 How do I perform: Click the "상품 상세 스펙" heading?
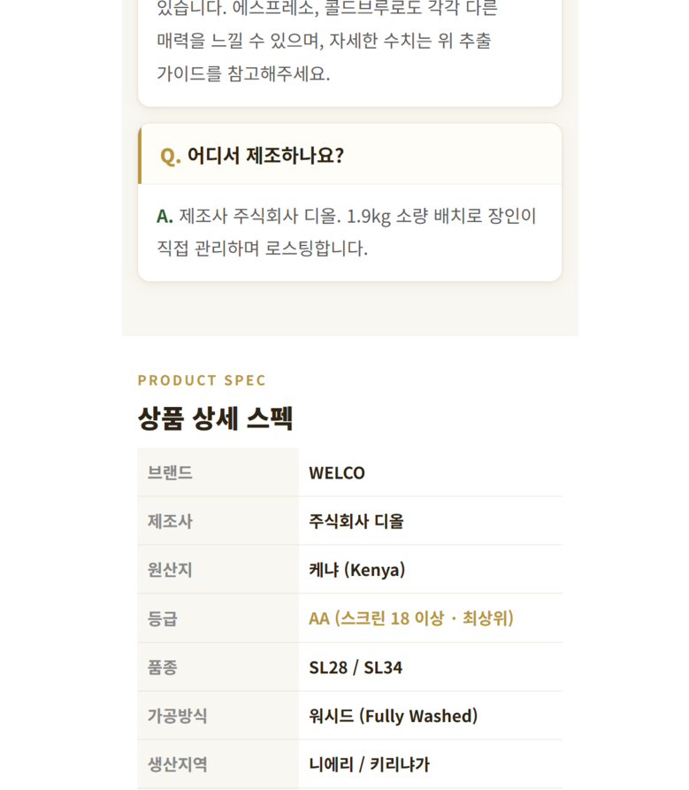tap(215, 418)
